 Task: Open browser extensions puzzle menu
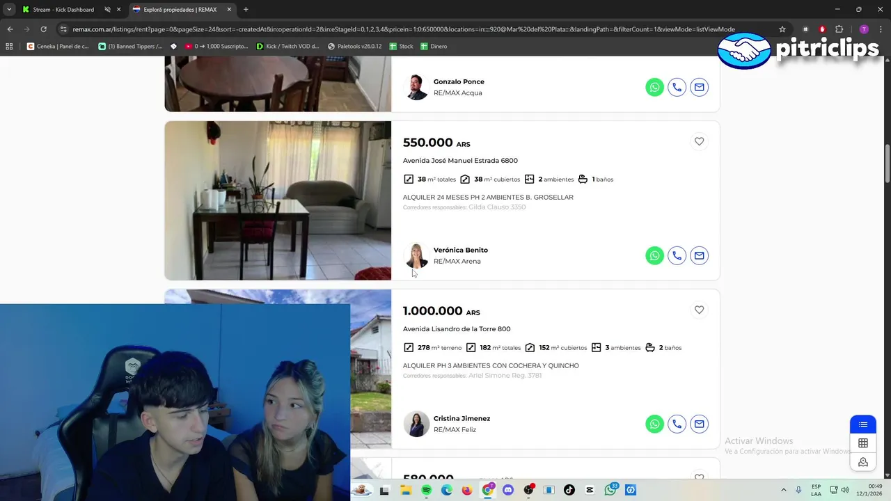click(839, 29)
